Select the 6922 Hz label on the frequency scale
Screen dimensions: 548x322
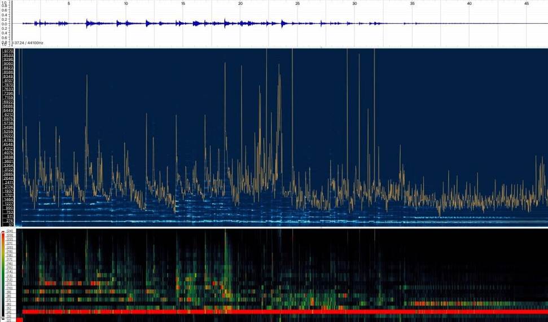[x=8, y=102]
